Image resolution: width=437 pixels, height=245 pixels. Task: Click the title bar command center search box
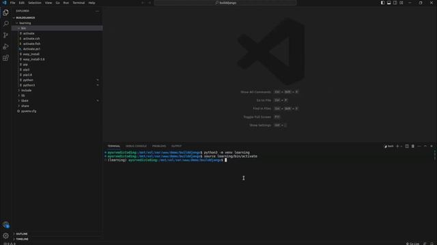coord(225,3)
